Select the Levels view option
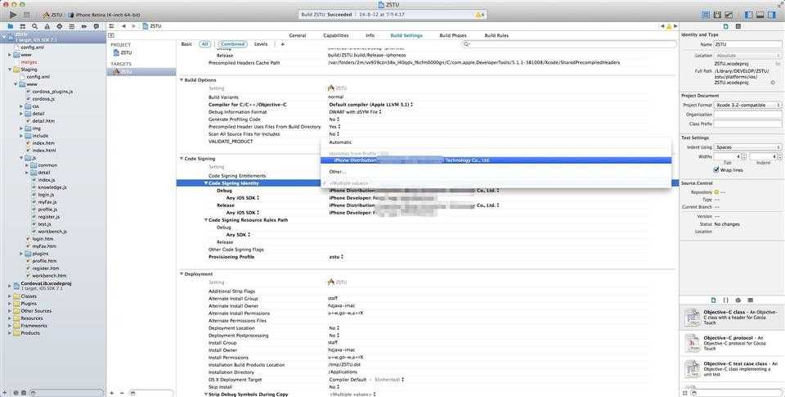Screen dimensions: 785x397 point(261,44)
